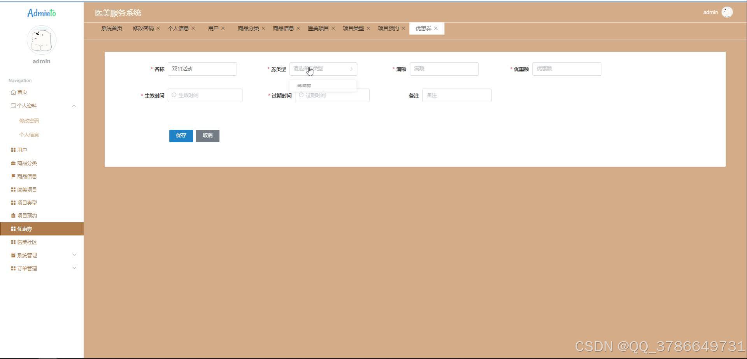Click the 备注 input field
The height and width of the screenshot is (359, 747).
coord(457,95)
